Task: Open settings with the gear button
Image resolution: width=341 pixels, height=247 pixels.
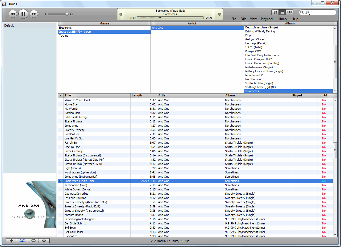Action: [x=44, y=241]
